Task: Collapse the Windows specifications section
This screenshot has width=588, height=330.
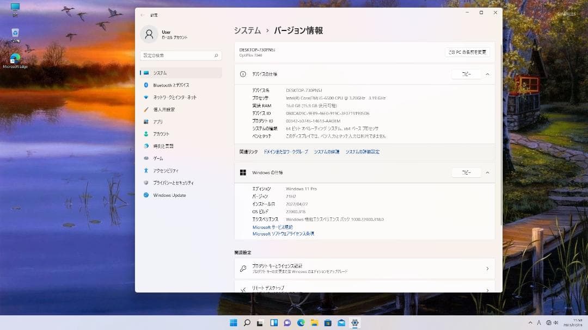Action: point(488,172)
